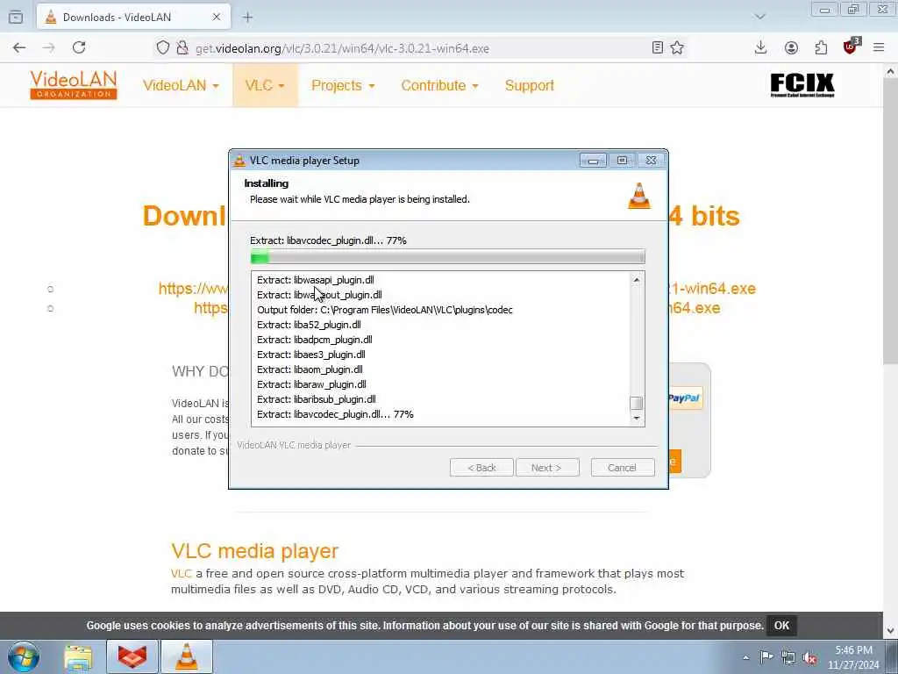Close the Downloads - VideoLAN tab

click(x=217, y=18)
